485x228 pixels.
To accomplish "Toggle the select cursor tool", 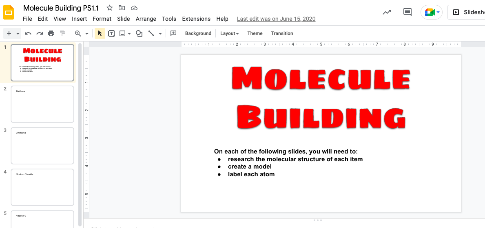I will click(x=100, y=33).
